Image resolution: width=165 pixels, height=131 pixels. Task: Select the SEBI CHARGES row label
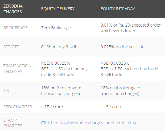pos(18,107)
